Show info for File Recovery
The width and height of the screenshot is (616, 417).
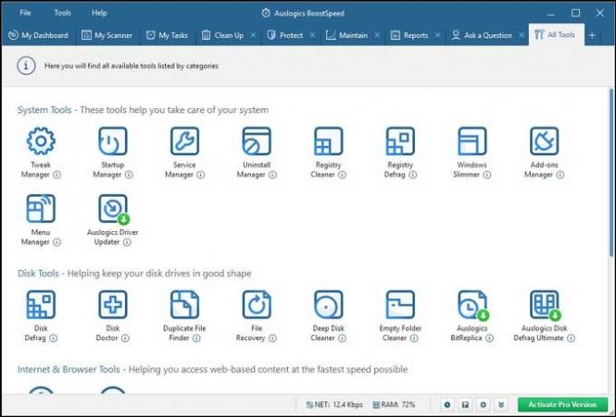click(x=272, y=338)
